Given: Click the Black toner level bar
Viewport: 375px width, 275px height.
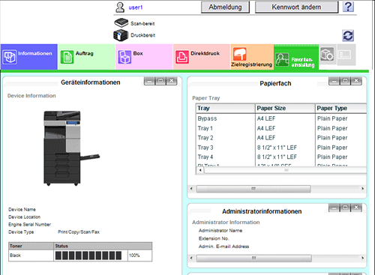Looking at the screenshot, I should coord(88,256).
